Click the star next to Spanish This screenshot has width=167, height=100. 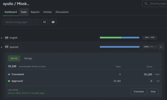[2, 47]
